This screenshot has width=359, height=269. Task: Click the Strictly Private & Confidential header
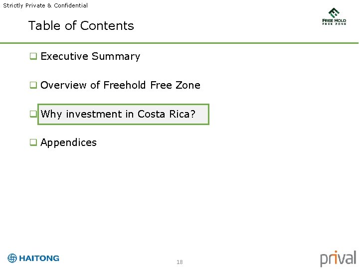pos(45,5)
